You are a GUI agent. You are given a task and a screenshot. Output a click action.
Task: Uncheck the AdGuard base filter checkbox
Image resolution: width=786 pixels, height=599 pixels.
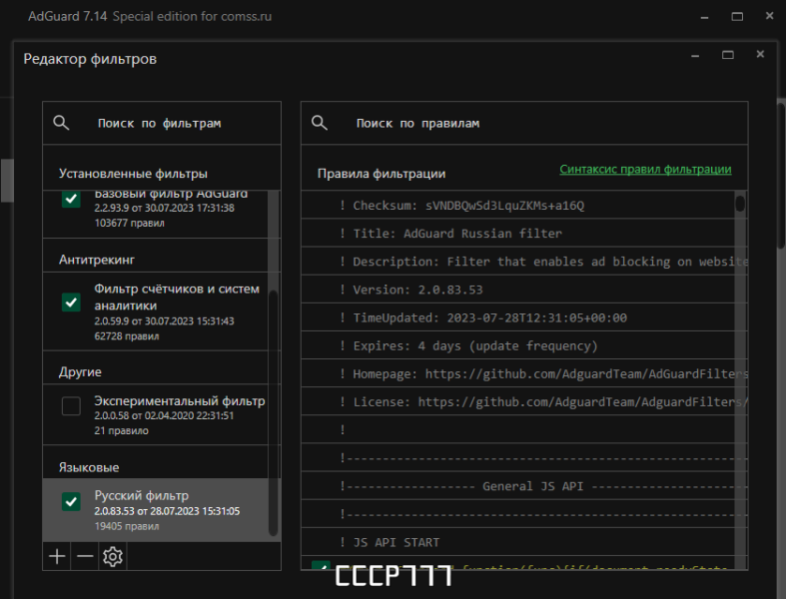[x=71, y=199]
